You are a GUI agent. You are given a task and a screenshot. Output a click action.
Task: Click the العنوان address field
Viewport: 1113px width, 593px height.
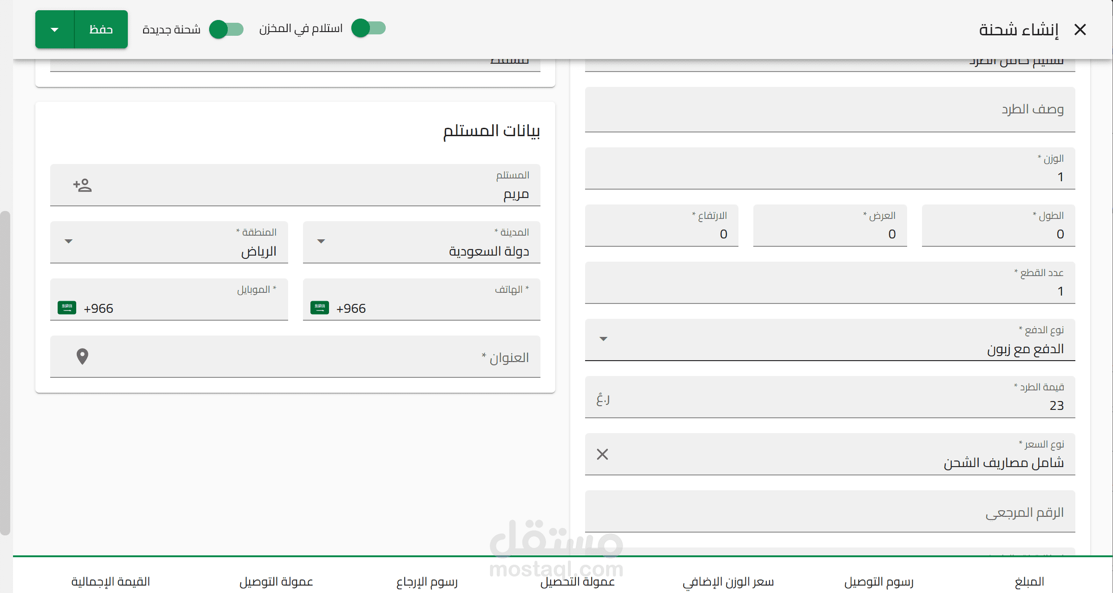coord(295,356)
